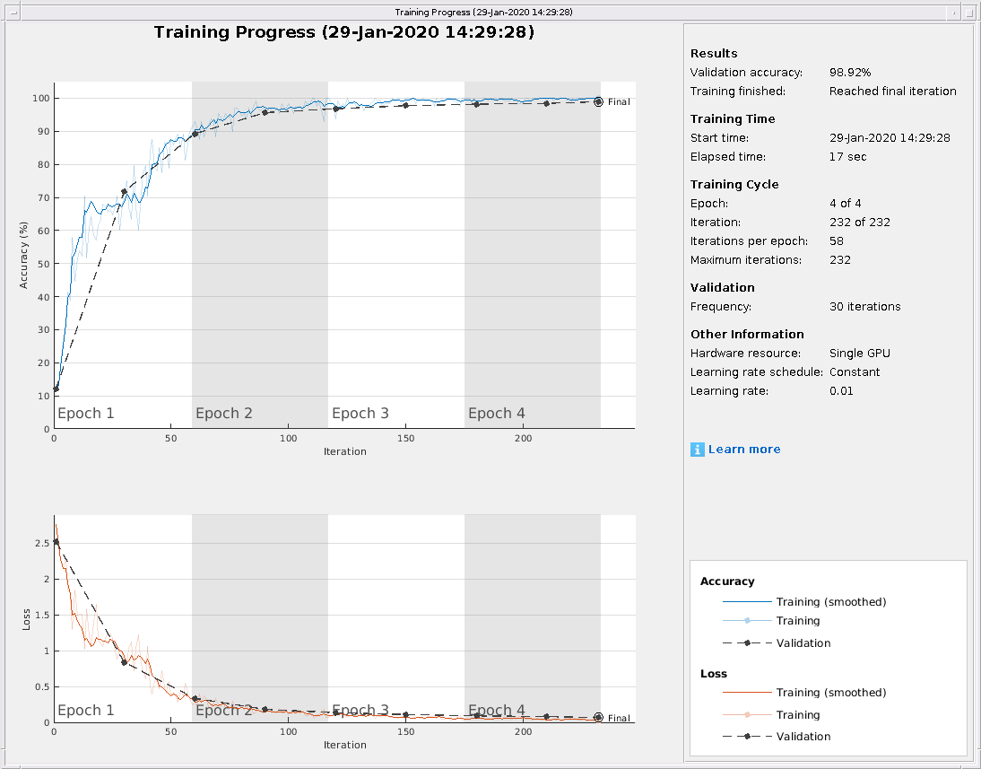
Task: Select Accuracy Training (smoothed) legend entry
Action: (804, 602)
